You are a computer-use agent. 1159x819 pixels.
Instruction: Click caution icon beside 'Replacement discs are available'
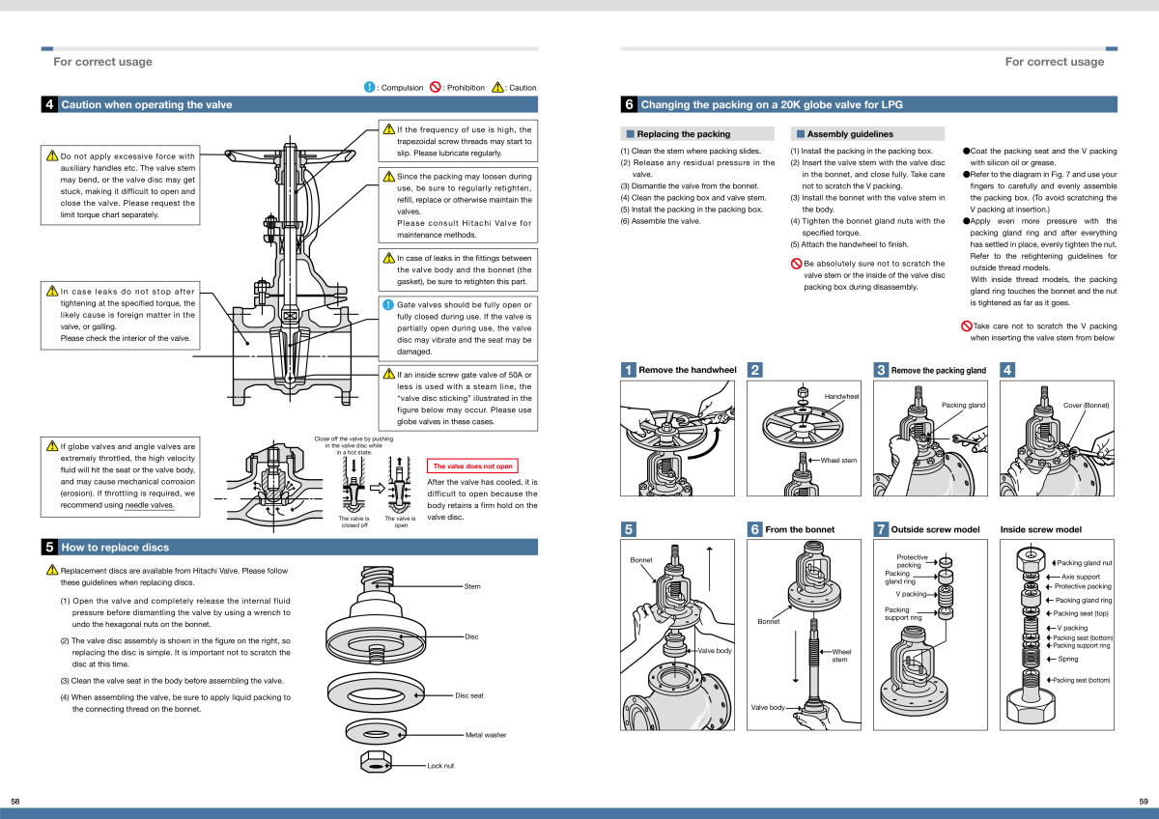[52, 570]
